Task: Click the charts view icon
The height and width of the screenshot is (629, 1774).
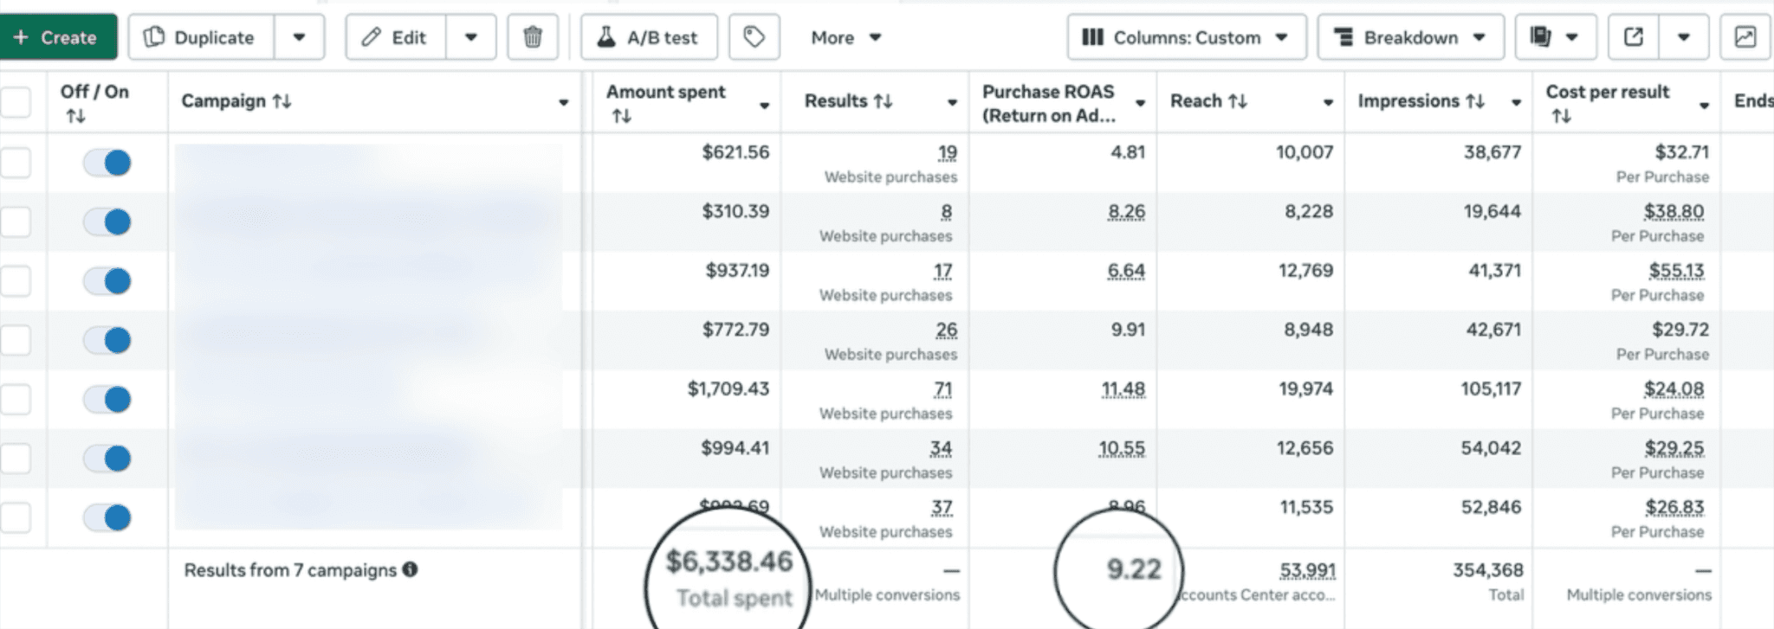Action: click(x=1745, y=37)
